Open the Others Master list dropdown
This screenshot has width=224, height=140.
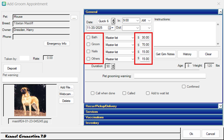coord(132,59)
